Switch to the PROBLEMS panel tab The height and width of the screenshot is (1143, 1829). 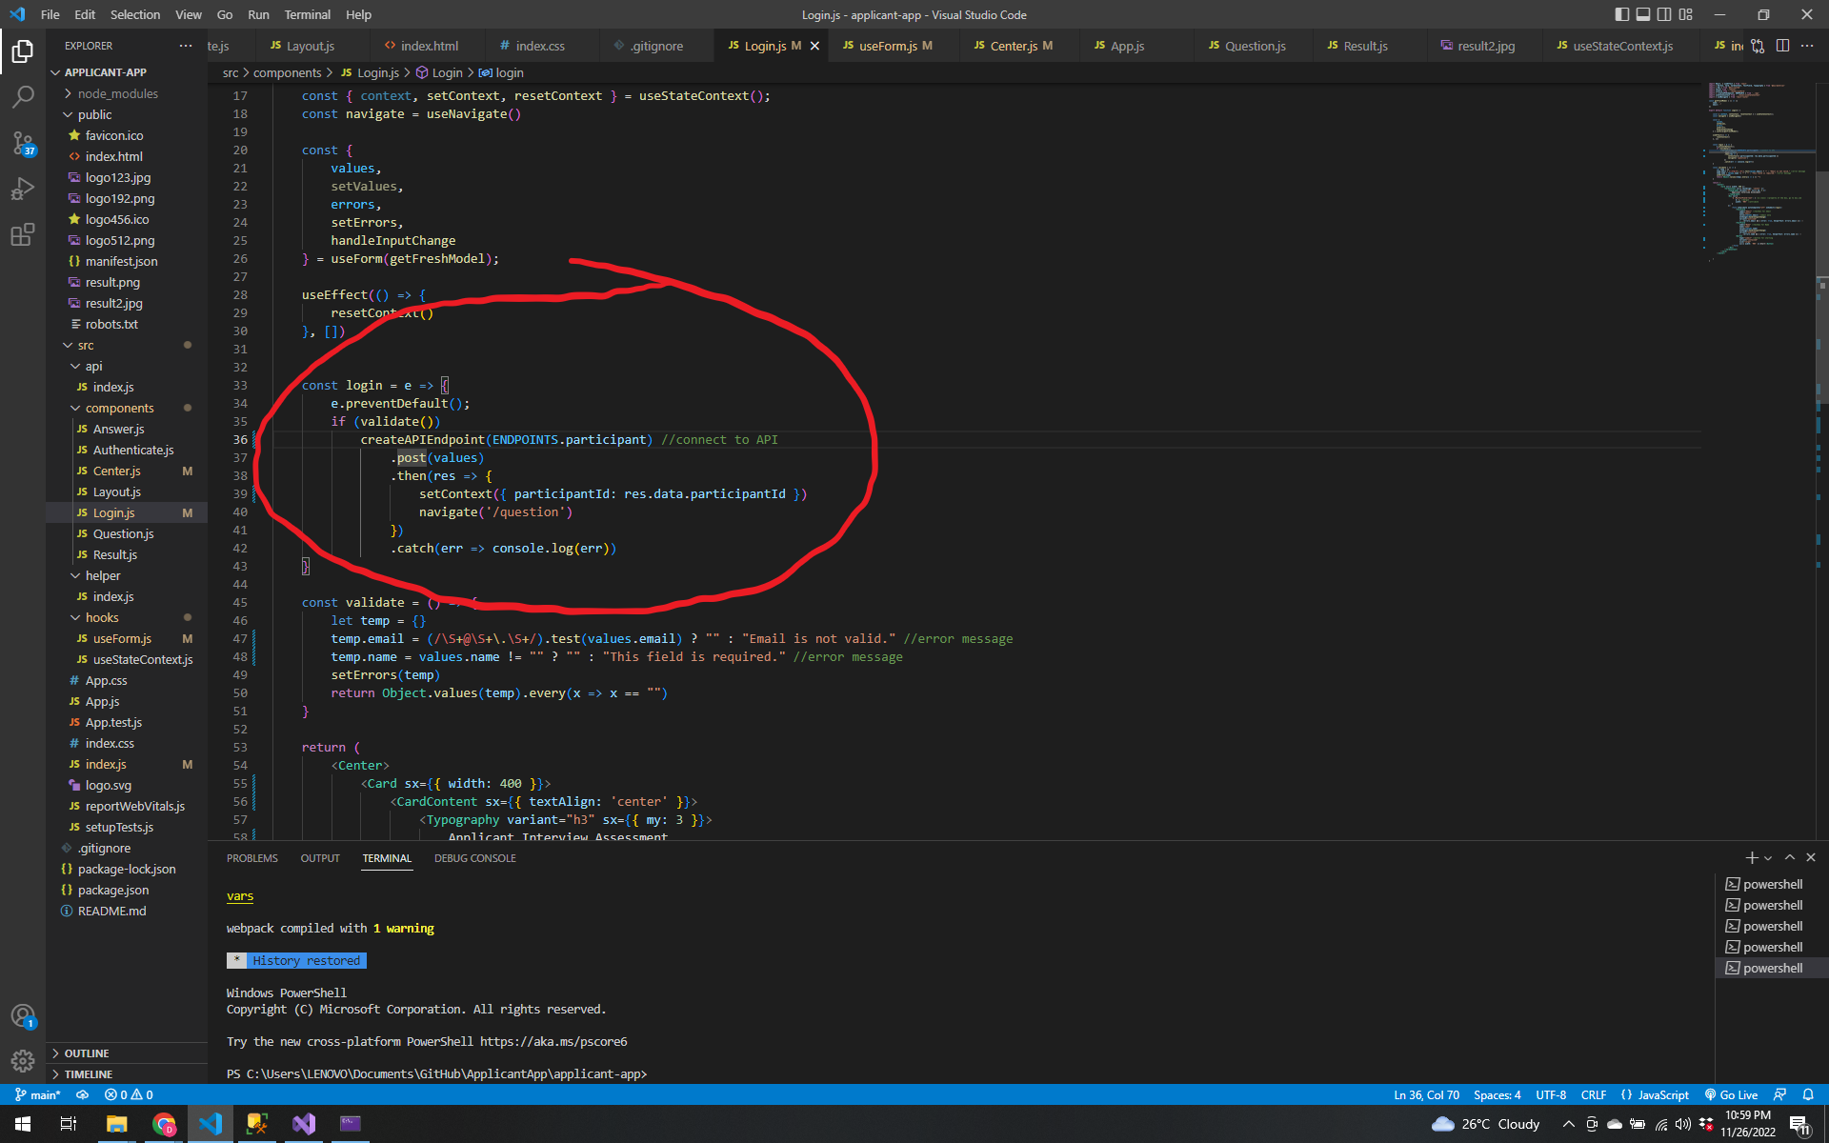point(252,858)
